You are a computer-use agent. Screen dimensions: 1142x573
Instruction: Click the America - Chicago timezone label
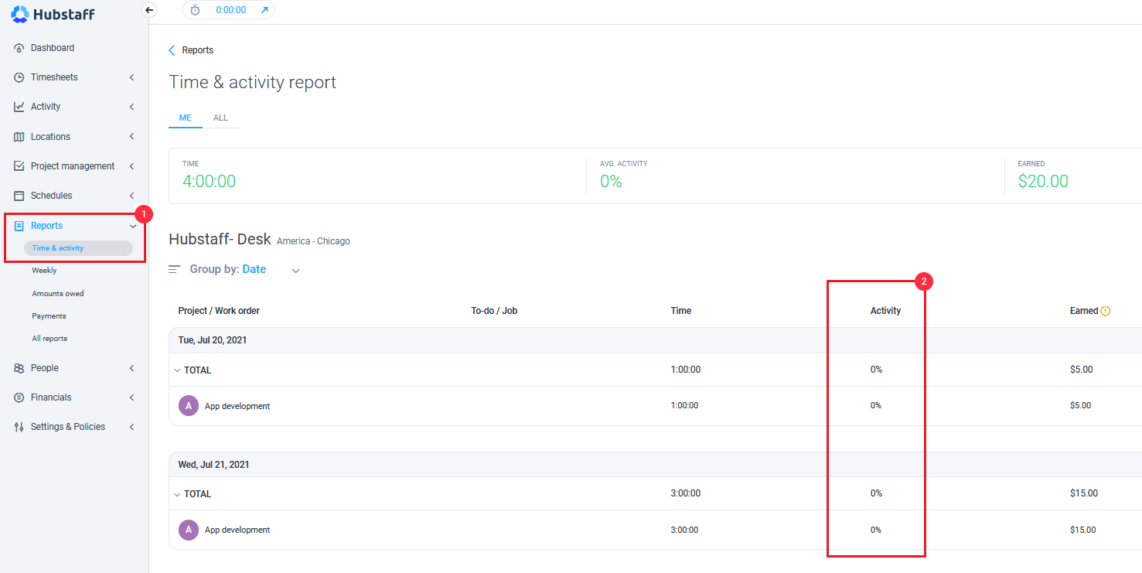click(x=313, y=241)
